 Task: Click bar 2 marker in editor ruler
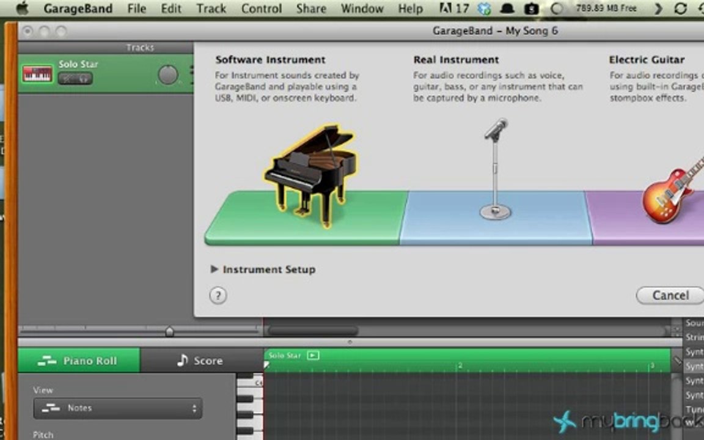(460, 366)
